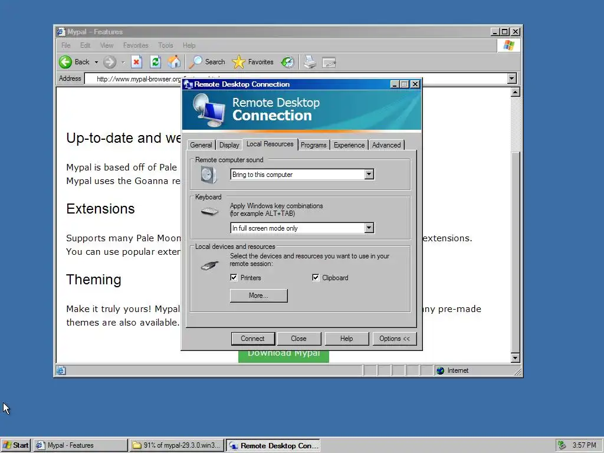Click the Help button in the dialog footer
Image resolution: width=604 pixels, height=453 pixels.
point(346,339)
